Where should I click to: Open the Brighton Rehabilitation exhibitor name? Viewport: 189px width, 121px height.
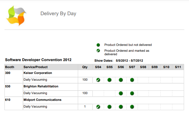[x=41, y=86]
